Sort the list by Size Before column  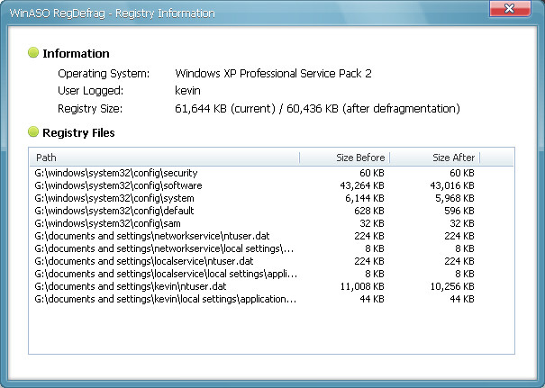coord(344,158)
